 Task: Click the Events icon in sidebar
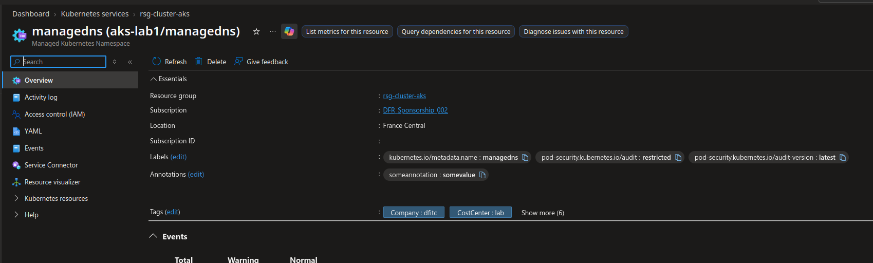point(16,148)
